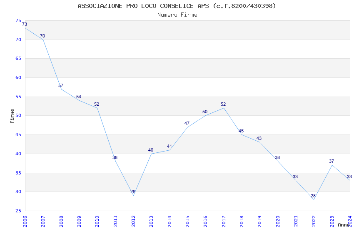Viewport: 354px width, 229px height.
Task: Click x-axis year 2009
Action: (79, 222)
